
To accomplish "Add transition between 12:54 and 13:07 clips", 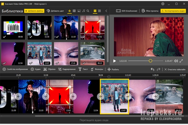I will click(101, 97).
